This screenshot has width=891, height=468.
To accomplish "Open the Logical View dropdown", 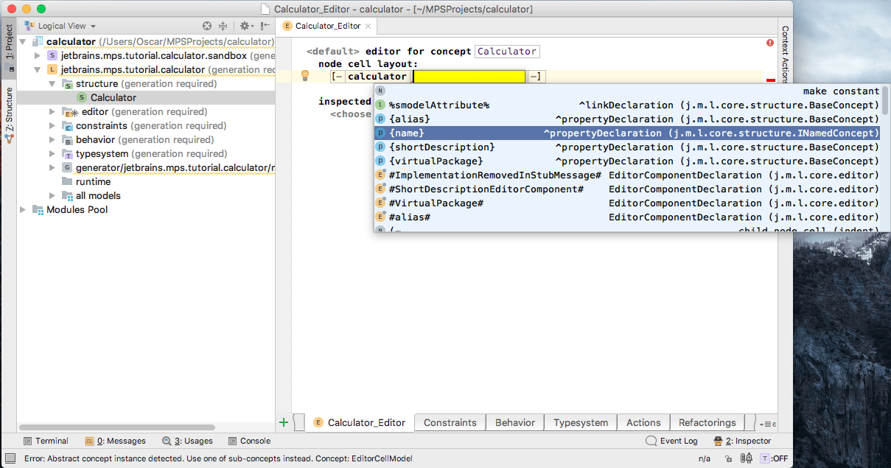I will tap(67, 26).
